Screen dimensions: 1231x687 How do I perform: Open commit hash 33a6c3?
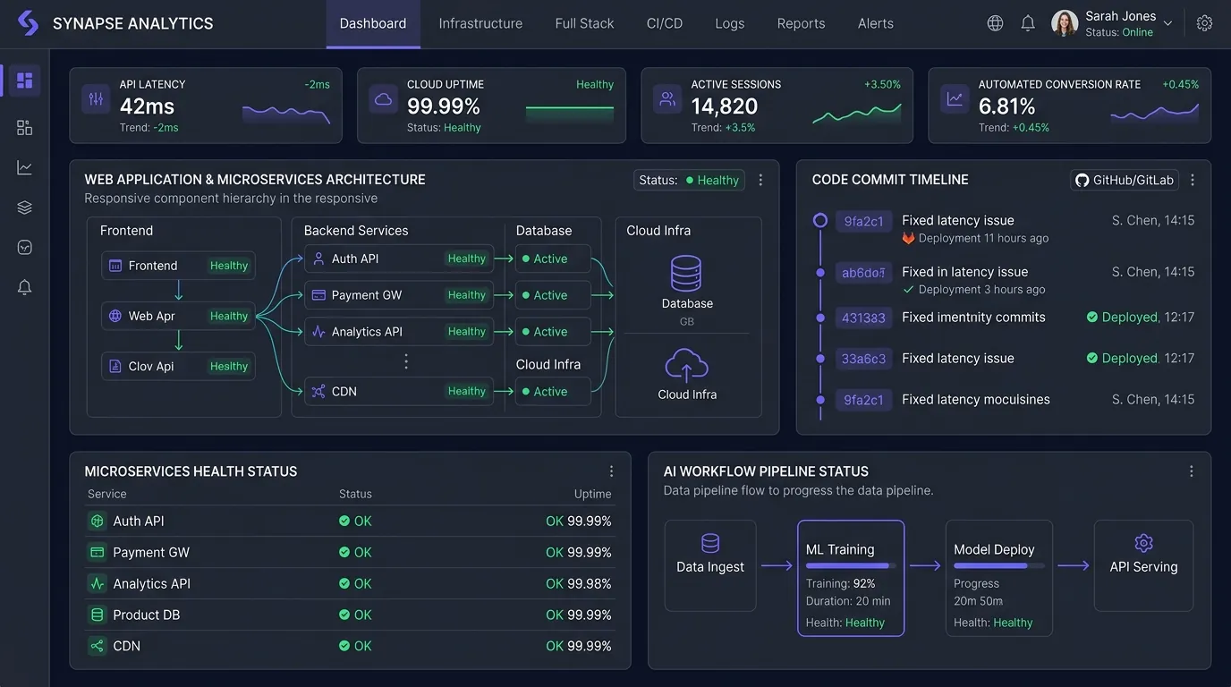(863, 359)
